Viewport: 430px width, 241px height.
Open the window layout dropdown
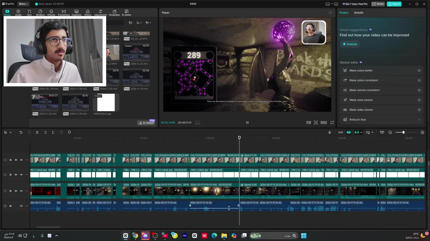pyautogui.click(x=329, y=4)
